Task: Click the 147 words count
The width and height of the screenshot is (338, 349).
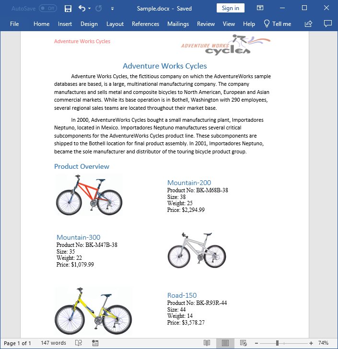Action: click(53, 343)
